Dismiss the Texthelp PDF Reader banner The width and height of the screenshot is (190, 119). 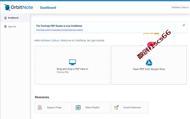[x=184, y=25]
